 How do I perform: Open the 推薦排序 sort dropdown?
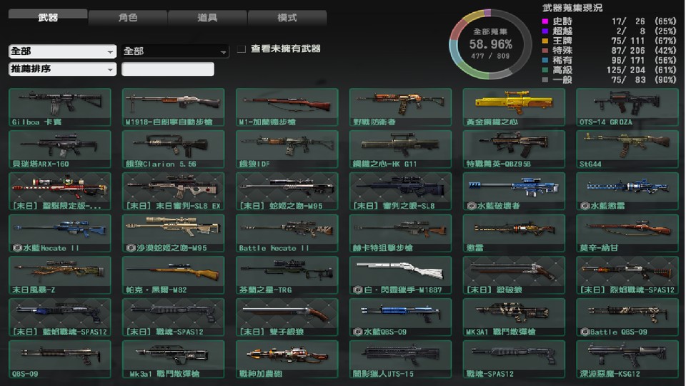[x=61, y=69]
